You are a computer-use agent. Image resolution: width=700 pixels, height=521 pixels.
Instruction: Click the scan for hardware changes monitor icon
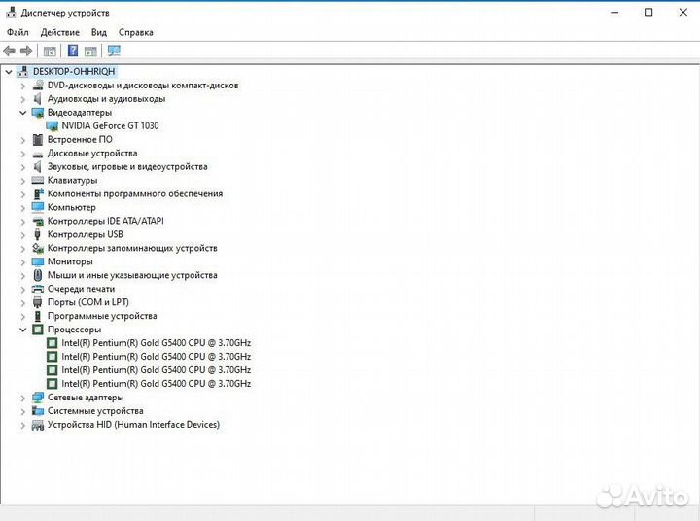(x=114, y=51)
